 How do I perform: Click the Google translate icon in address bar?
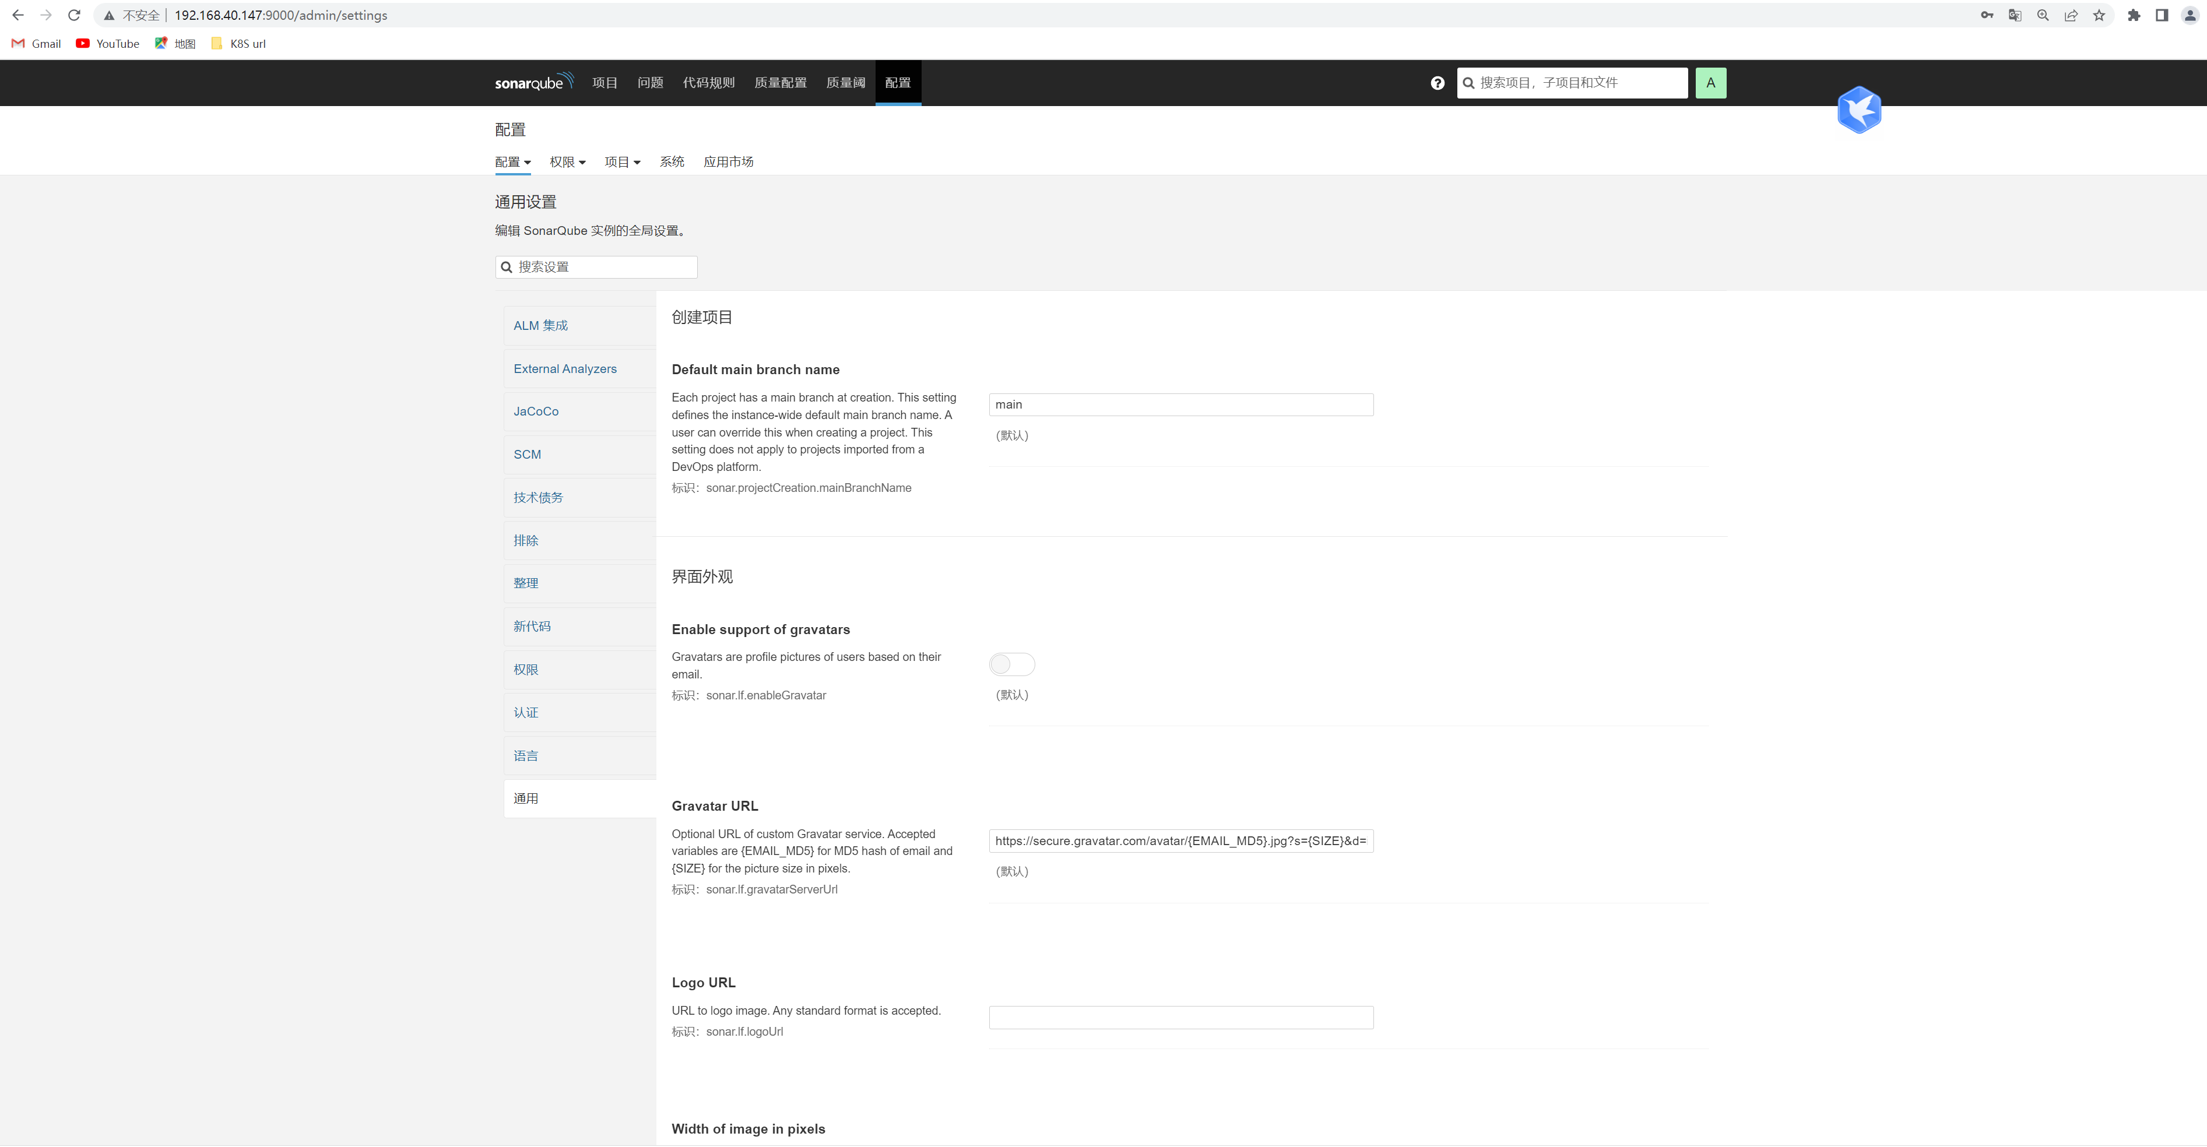click(2014, 15)
